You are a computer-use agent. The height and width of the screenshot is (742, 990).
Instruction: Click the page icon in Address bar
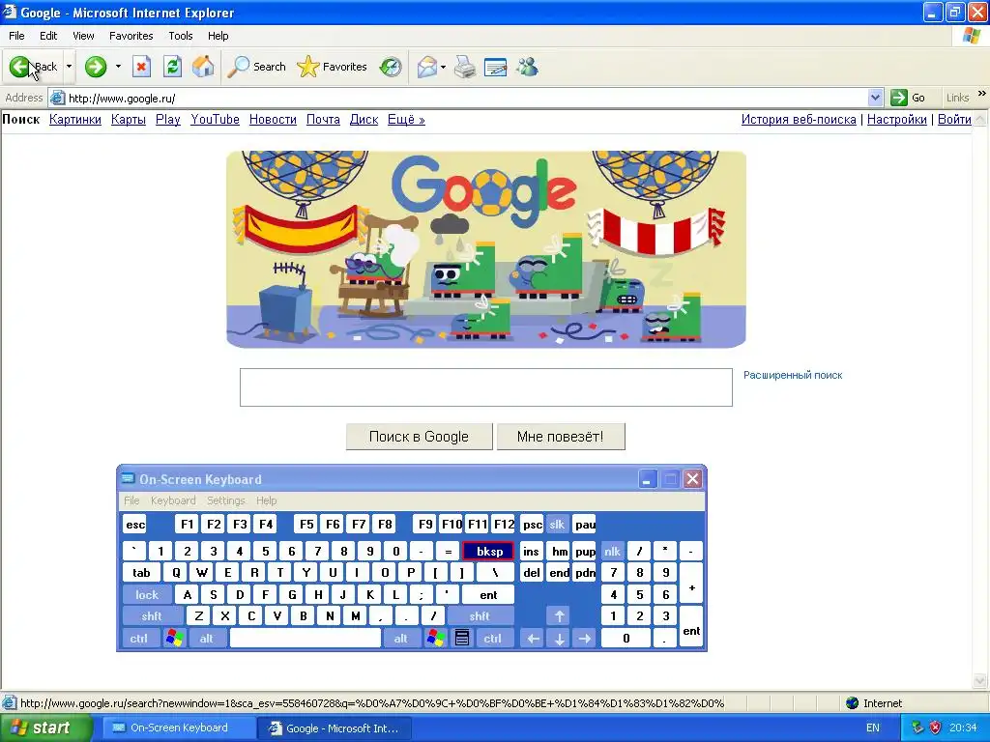57,98
